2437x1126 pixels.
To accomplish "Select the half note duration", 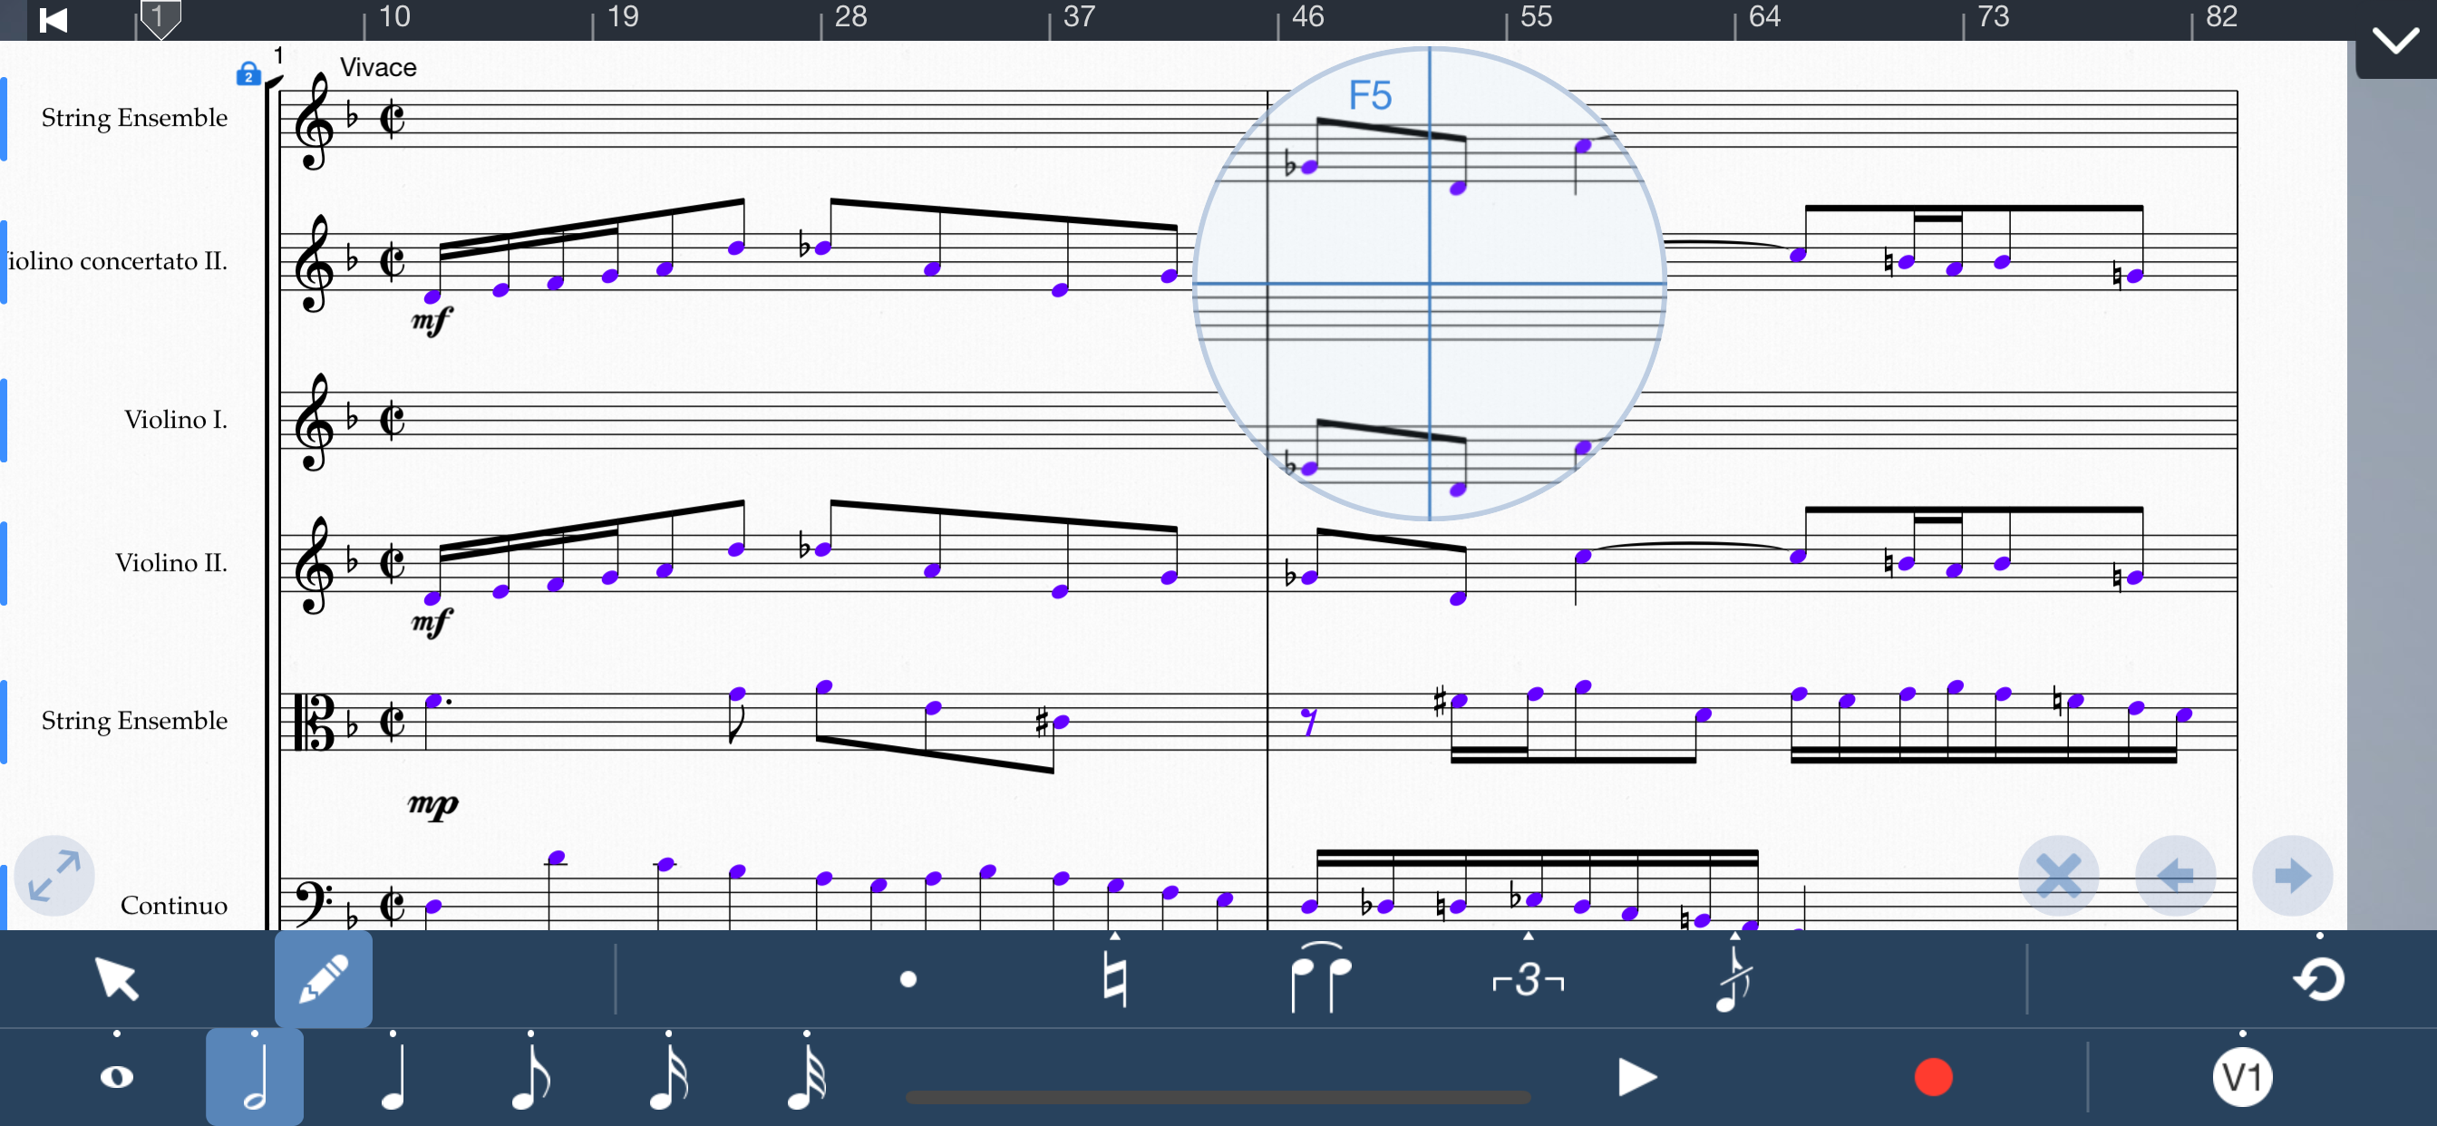I will tap(255, 1077).
